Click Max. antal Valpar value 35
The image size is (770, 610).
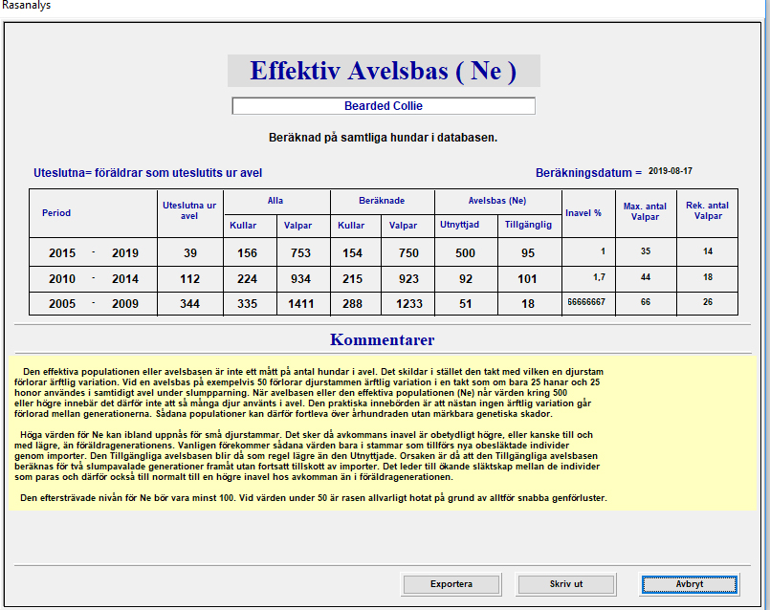click(x=646, y=251)
